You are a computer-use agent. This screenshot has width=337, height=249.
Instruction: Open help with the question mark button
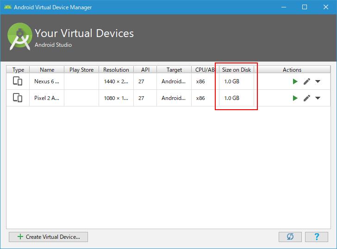[317, 237]
